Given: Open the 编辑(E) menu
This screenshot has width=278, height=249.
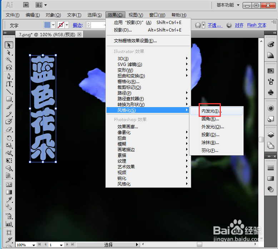Looking at the screenshot, I should pyautogui.click(x=33, y=15).
